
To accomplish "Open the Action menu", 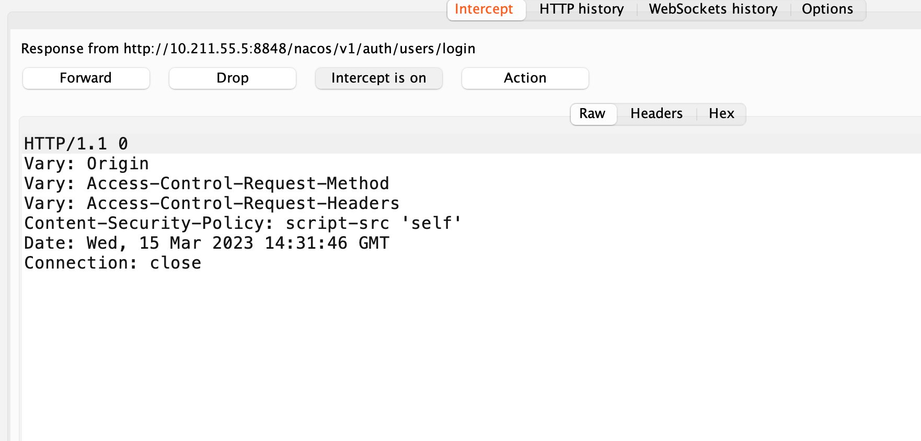I will tap(525, 78).
